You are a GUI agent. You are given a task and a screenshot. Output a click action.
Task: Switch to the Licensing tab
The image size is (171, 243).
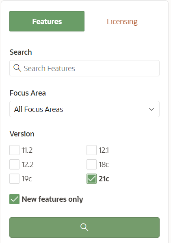(x=122, y=21)
